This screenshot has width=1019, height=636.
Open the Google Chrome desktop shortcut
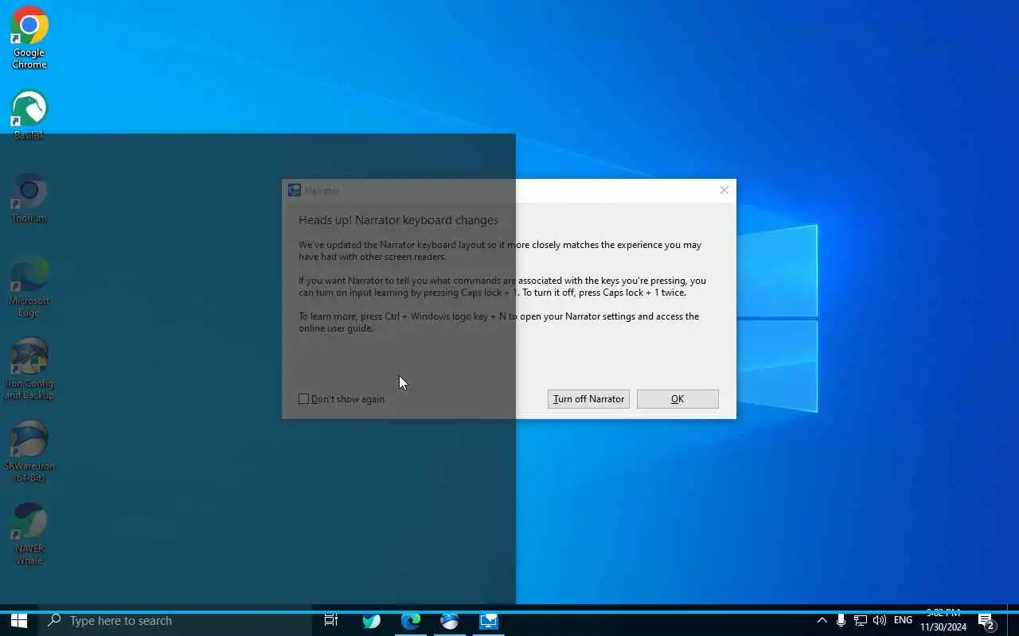[29, 38]
